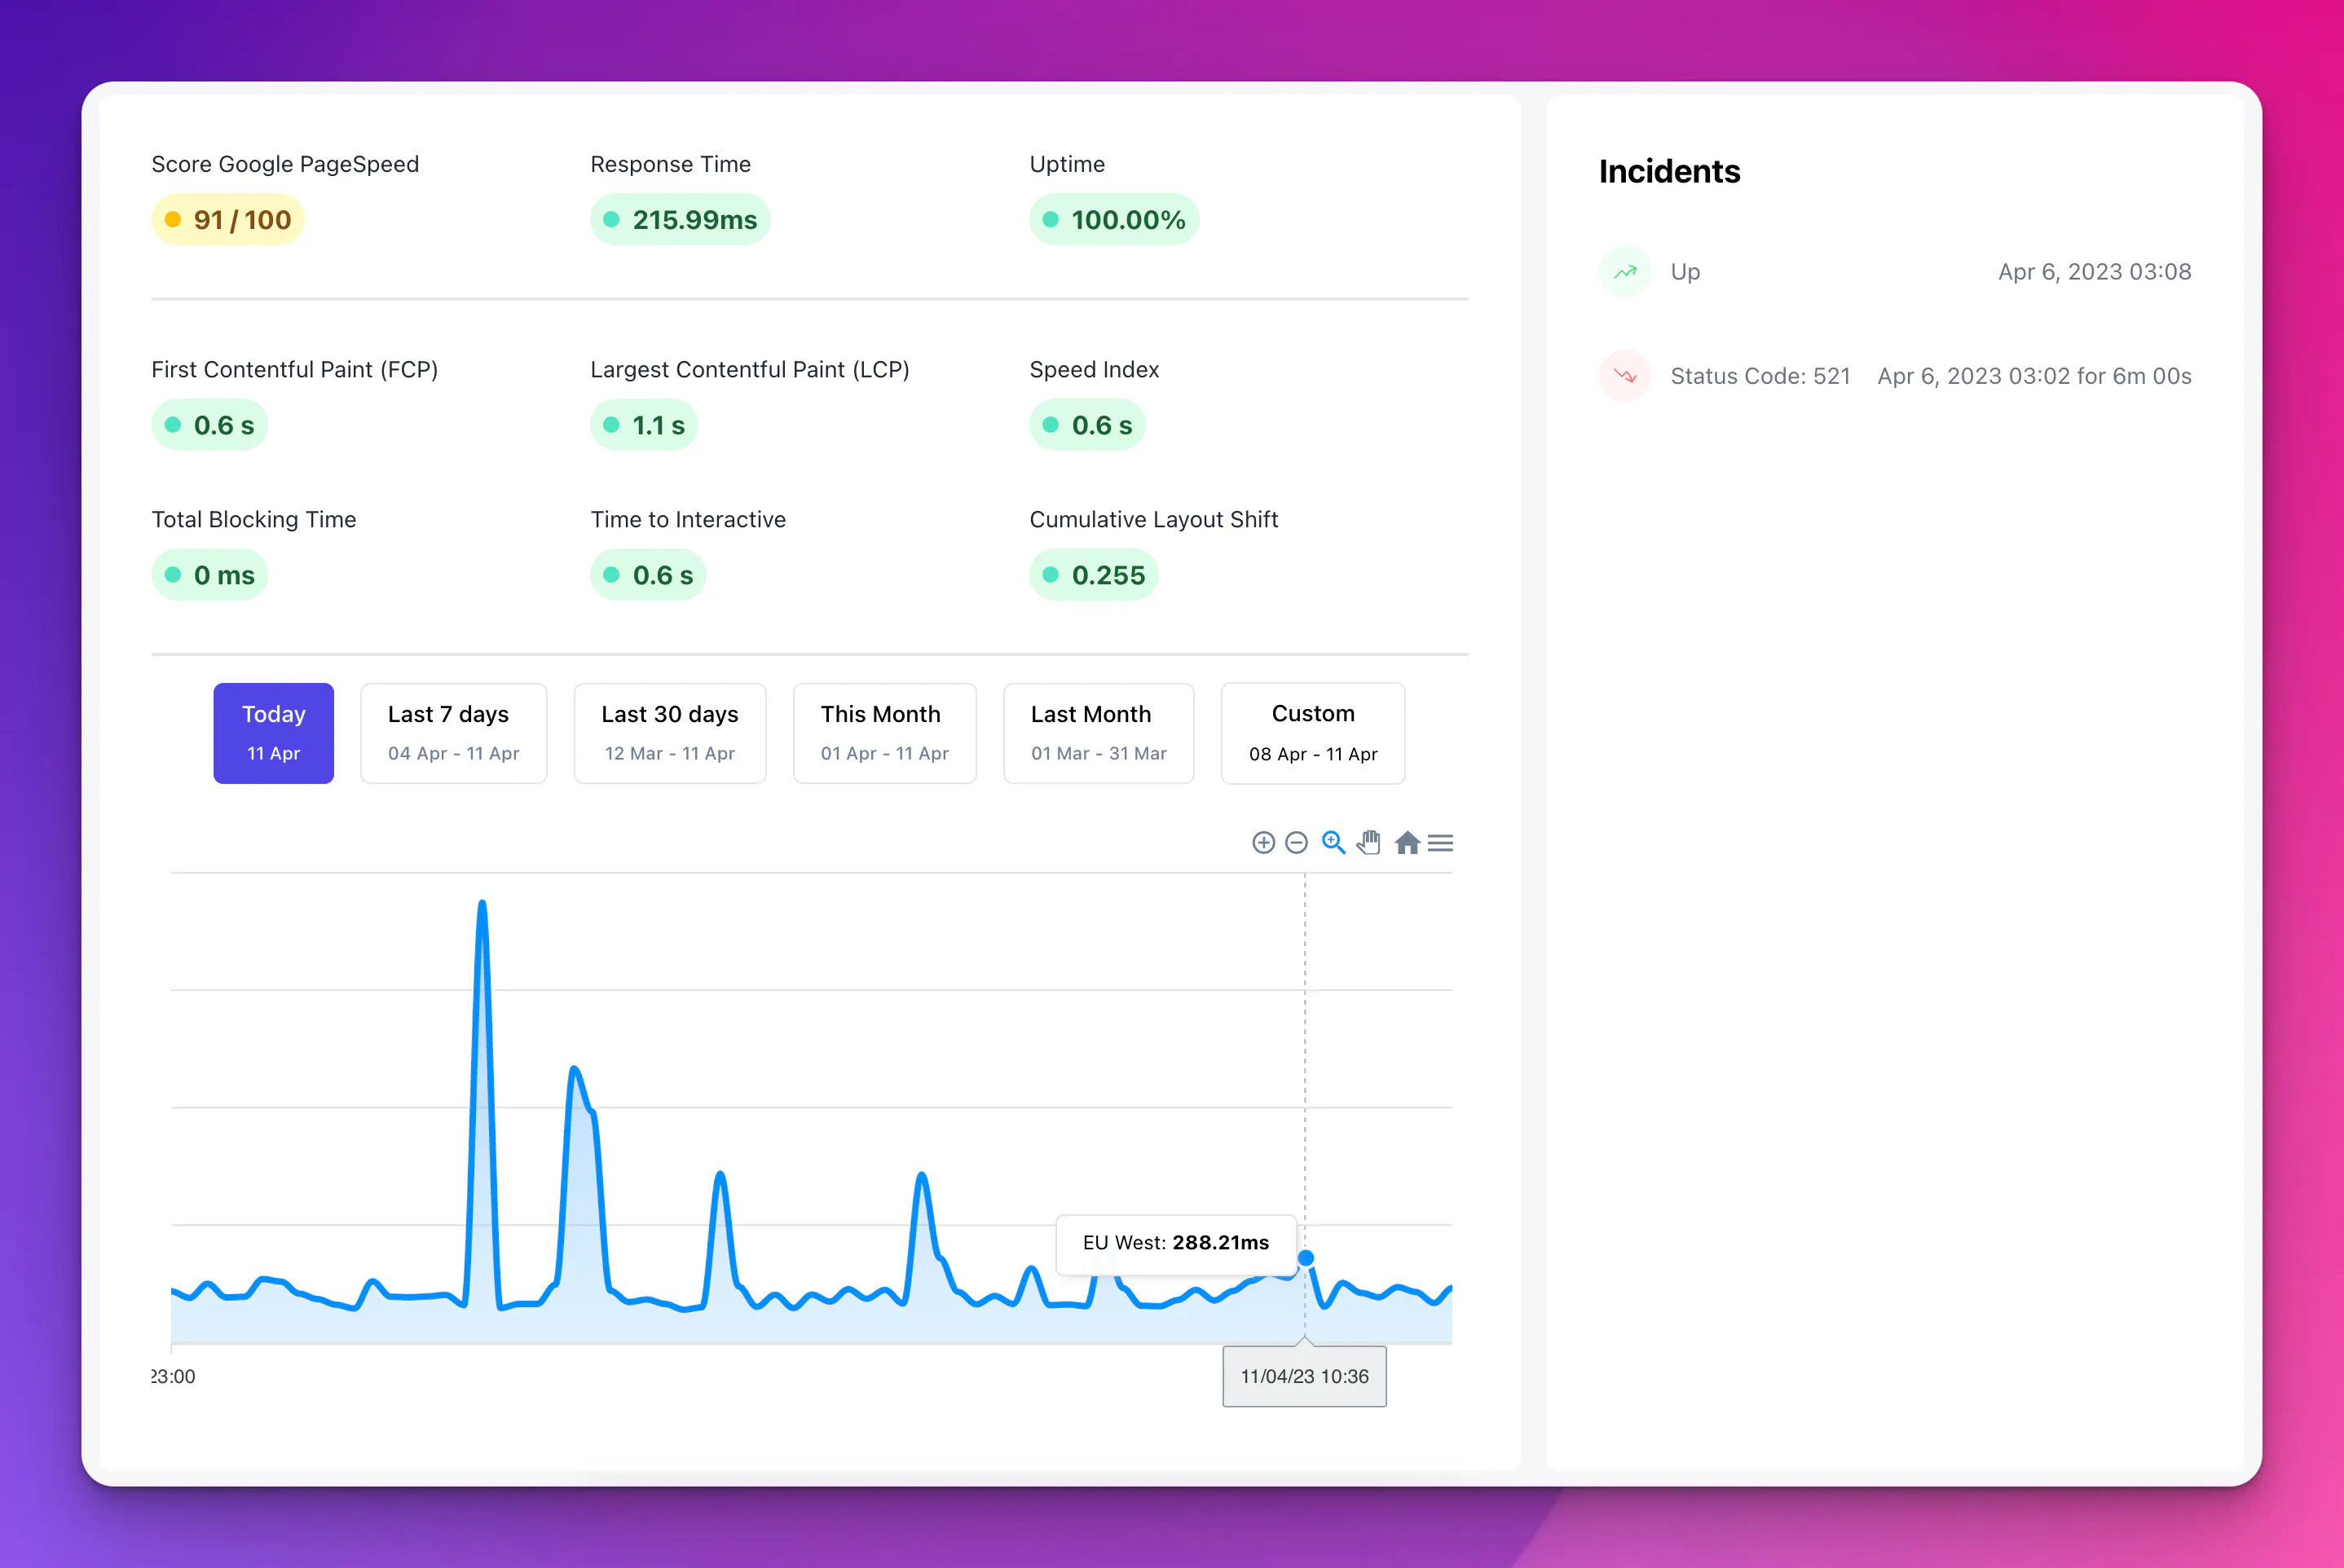Click the FCP 0.6 s value badge
The width and height of the screenshot is (2344, 1568).
click(209, 425)
